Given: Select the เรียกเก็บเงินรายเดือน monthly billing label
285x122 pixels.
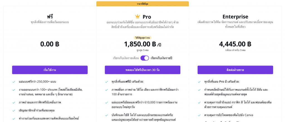Looking at the screenshot, I should click(x=126, y=58).
